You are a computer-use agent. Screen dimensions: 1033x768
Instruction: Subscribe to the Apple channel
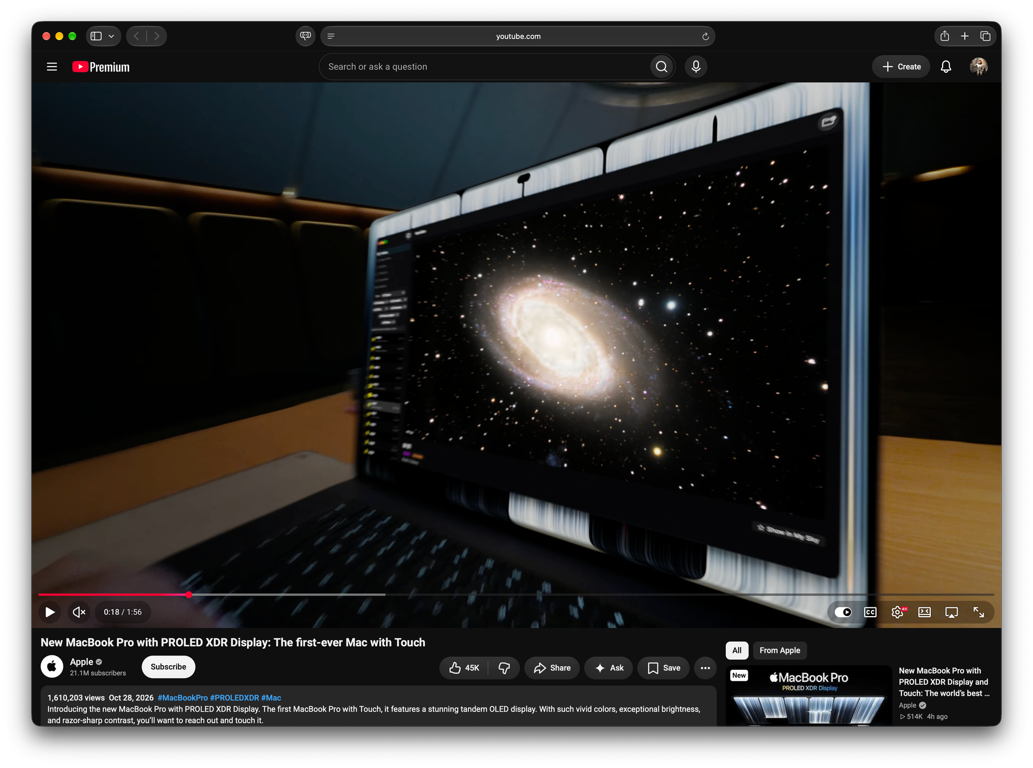168,667
